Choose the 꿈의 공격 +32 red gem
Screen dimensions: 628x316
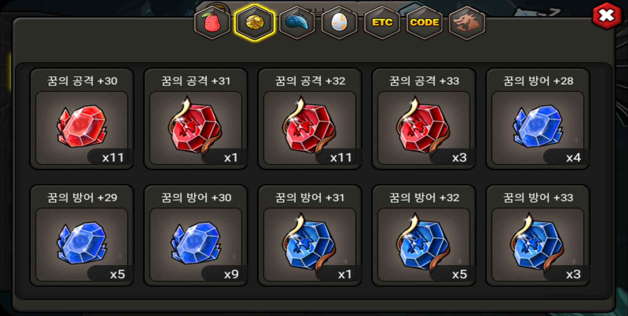(310, 119)
